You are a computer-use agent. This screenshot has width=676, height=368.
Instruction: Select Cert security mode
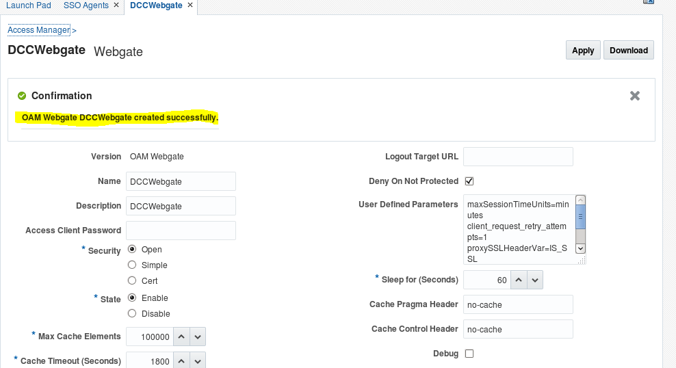click(x=132, y=280)
